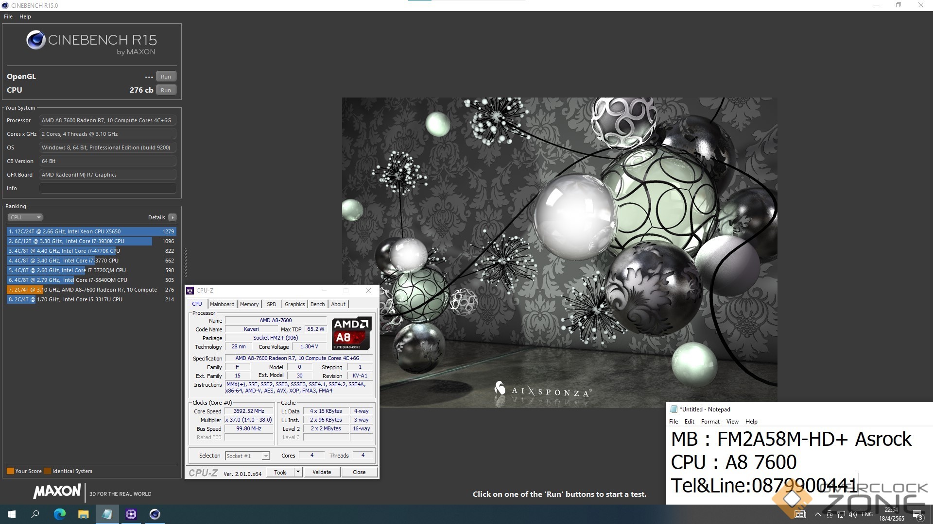Open File Explorer from taskbar
The image size is (933, 524).
click(84, 514)
